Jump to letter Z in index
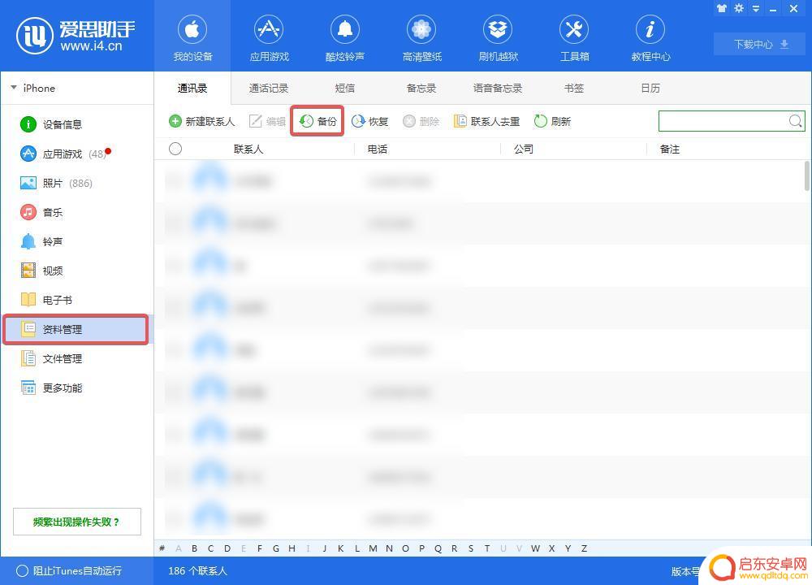Screen dimensions: 812x585 (x=584, y=548)
